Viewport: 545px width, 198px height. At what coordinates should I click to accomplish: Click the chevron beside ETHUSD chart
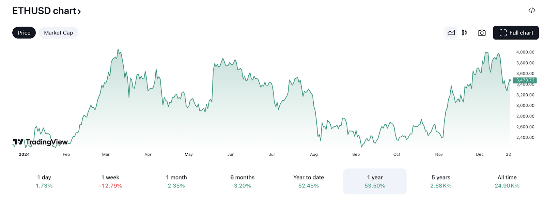pos(79,12)
